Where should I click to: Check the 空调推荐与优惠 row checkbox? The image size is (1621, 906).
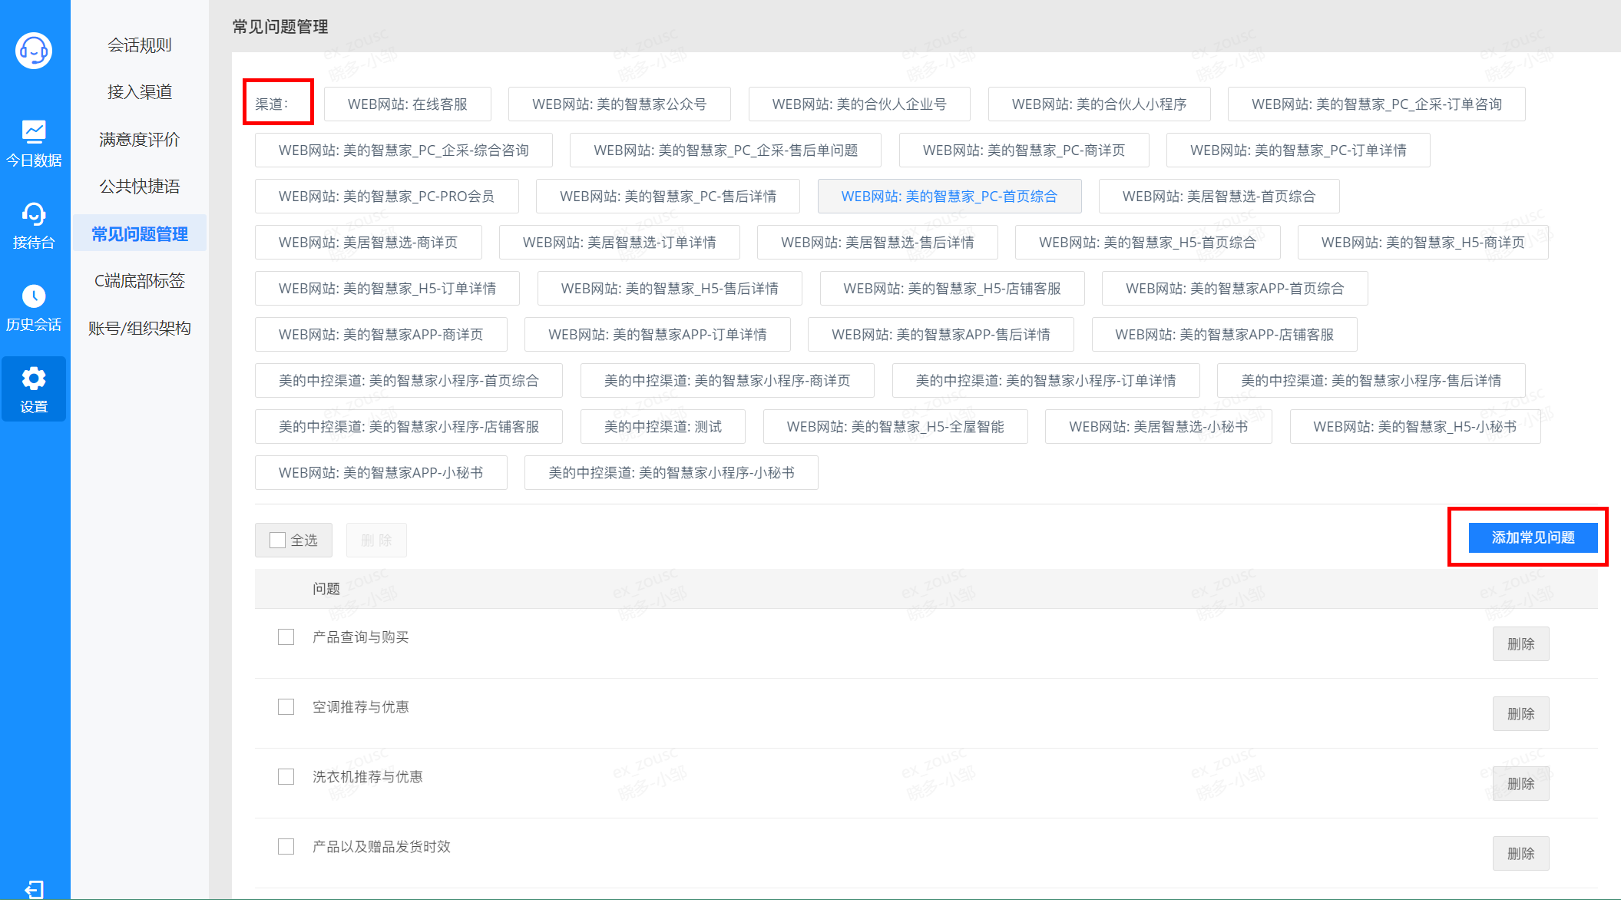pos(286,707)
